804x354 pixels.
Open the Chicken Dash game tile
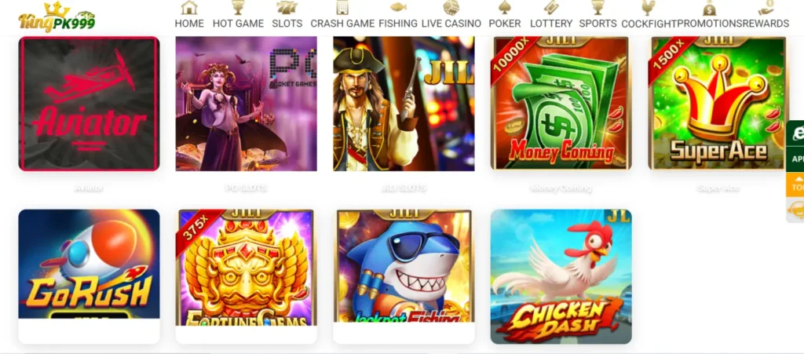pyautogui.click(x=561, y=276)
